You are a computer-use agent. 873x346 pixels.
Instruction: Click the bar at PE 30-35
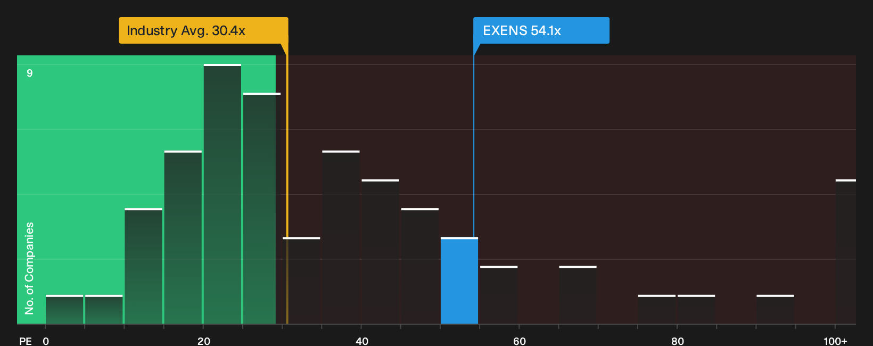301,281
